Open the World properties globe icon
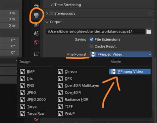Viewport: 157px width, 123px height. click(x=36, y=42)
